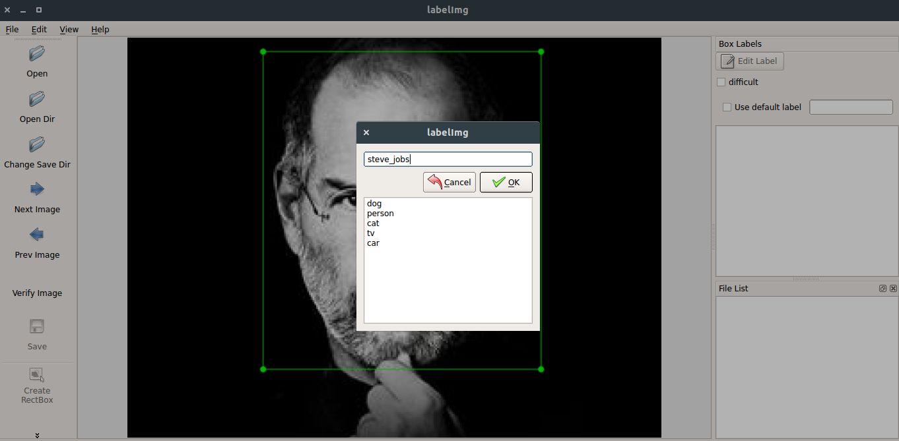Screen dimensions: 899x441
Task: Go to Next Image arrow icon
Action: pyautogui.click(x=37, y=190)
